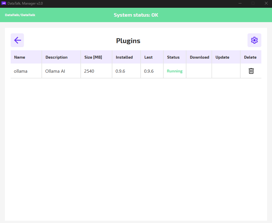
Task: Click the Ollama AI description cell
Action: [x=61, y=71]
